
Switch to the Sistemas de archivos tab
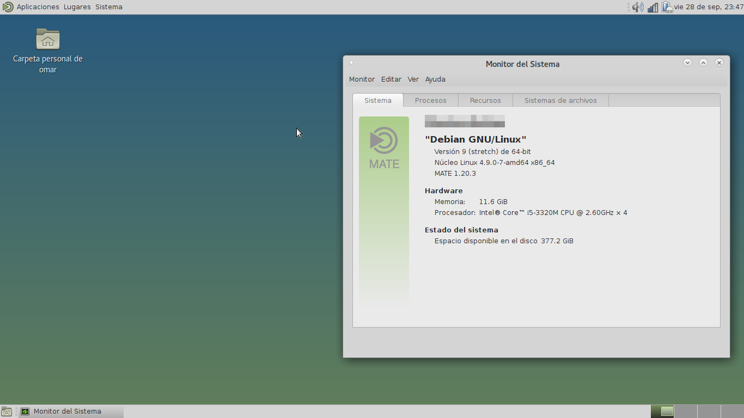[x=560, y=100]
